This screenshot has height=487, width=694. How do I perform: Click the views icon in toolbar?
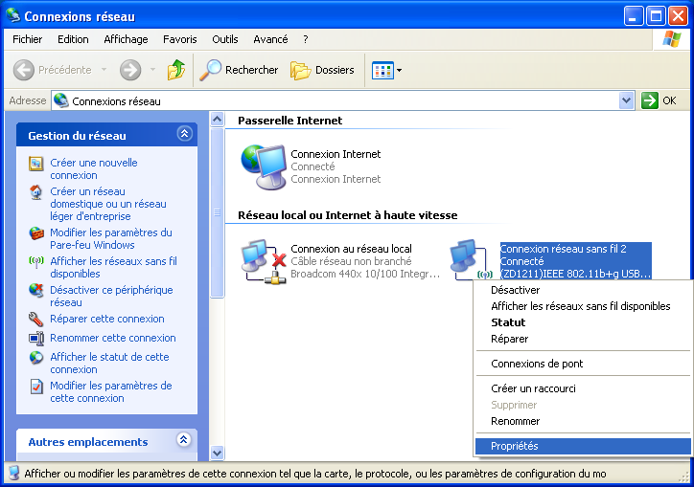coord(382,70)
